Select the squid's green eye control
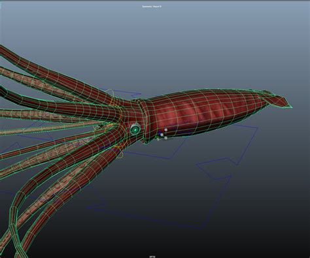 135,130
